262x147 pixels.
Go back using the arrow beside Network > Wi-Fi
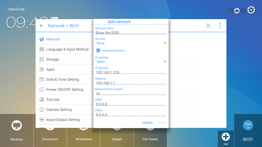pos(41,26)
